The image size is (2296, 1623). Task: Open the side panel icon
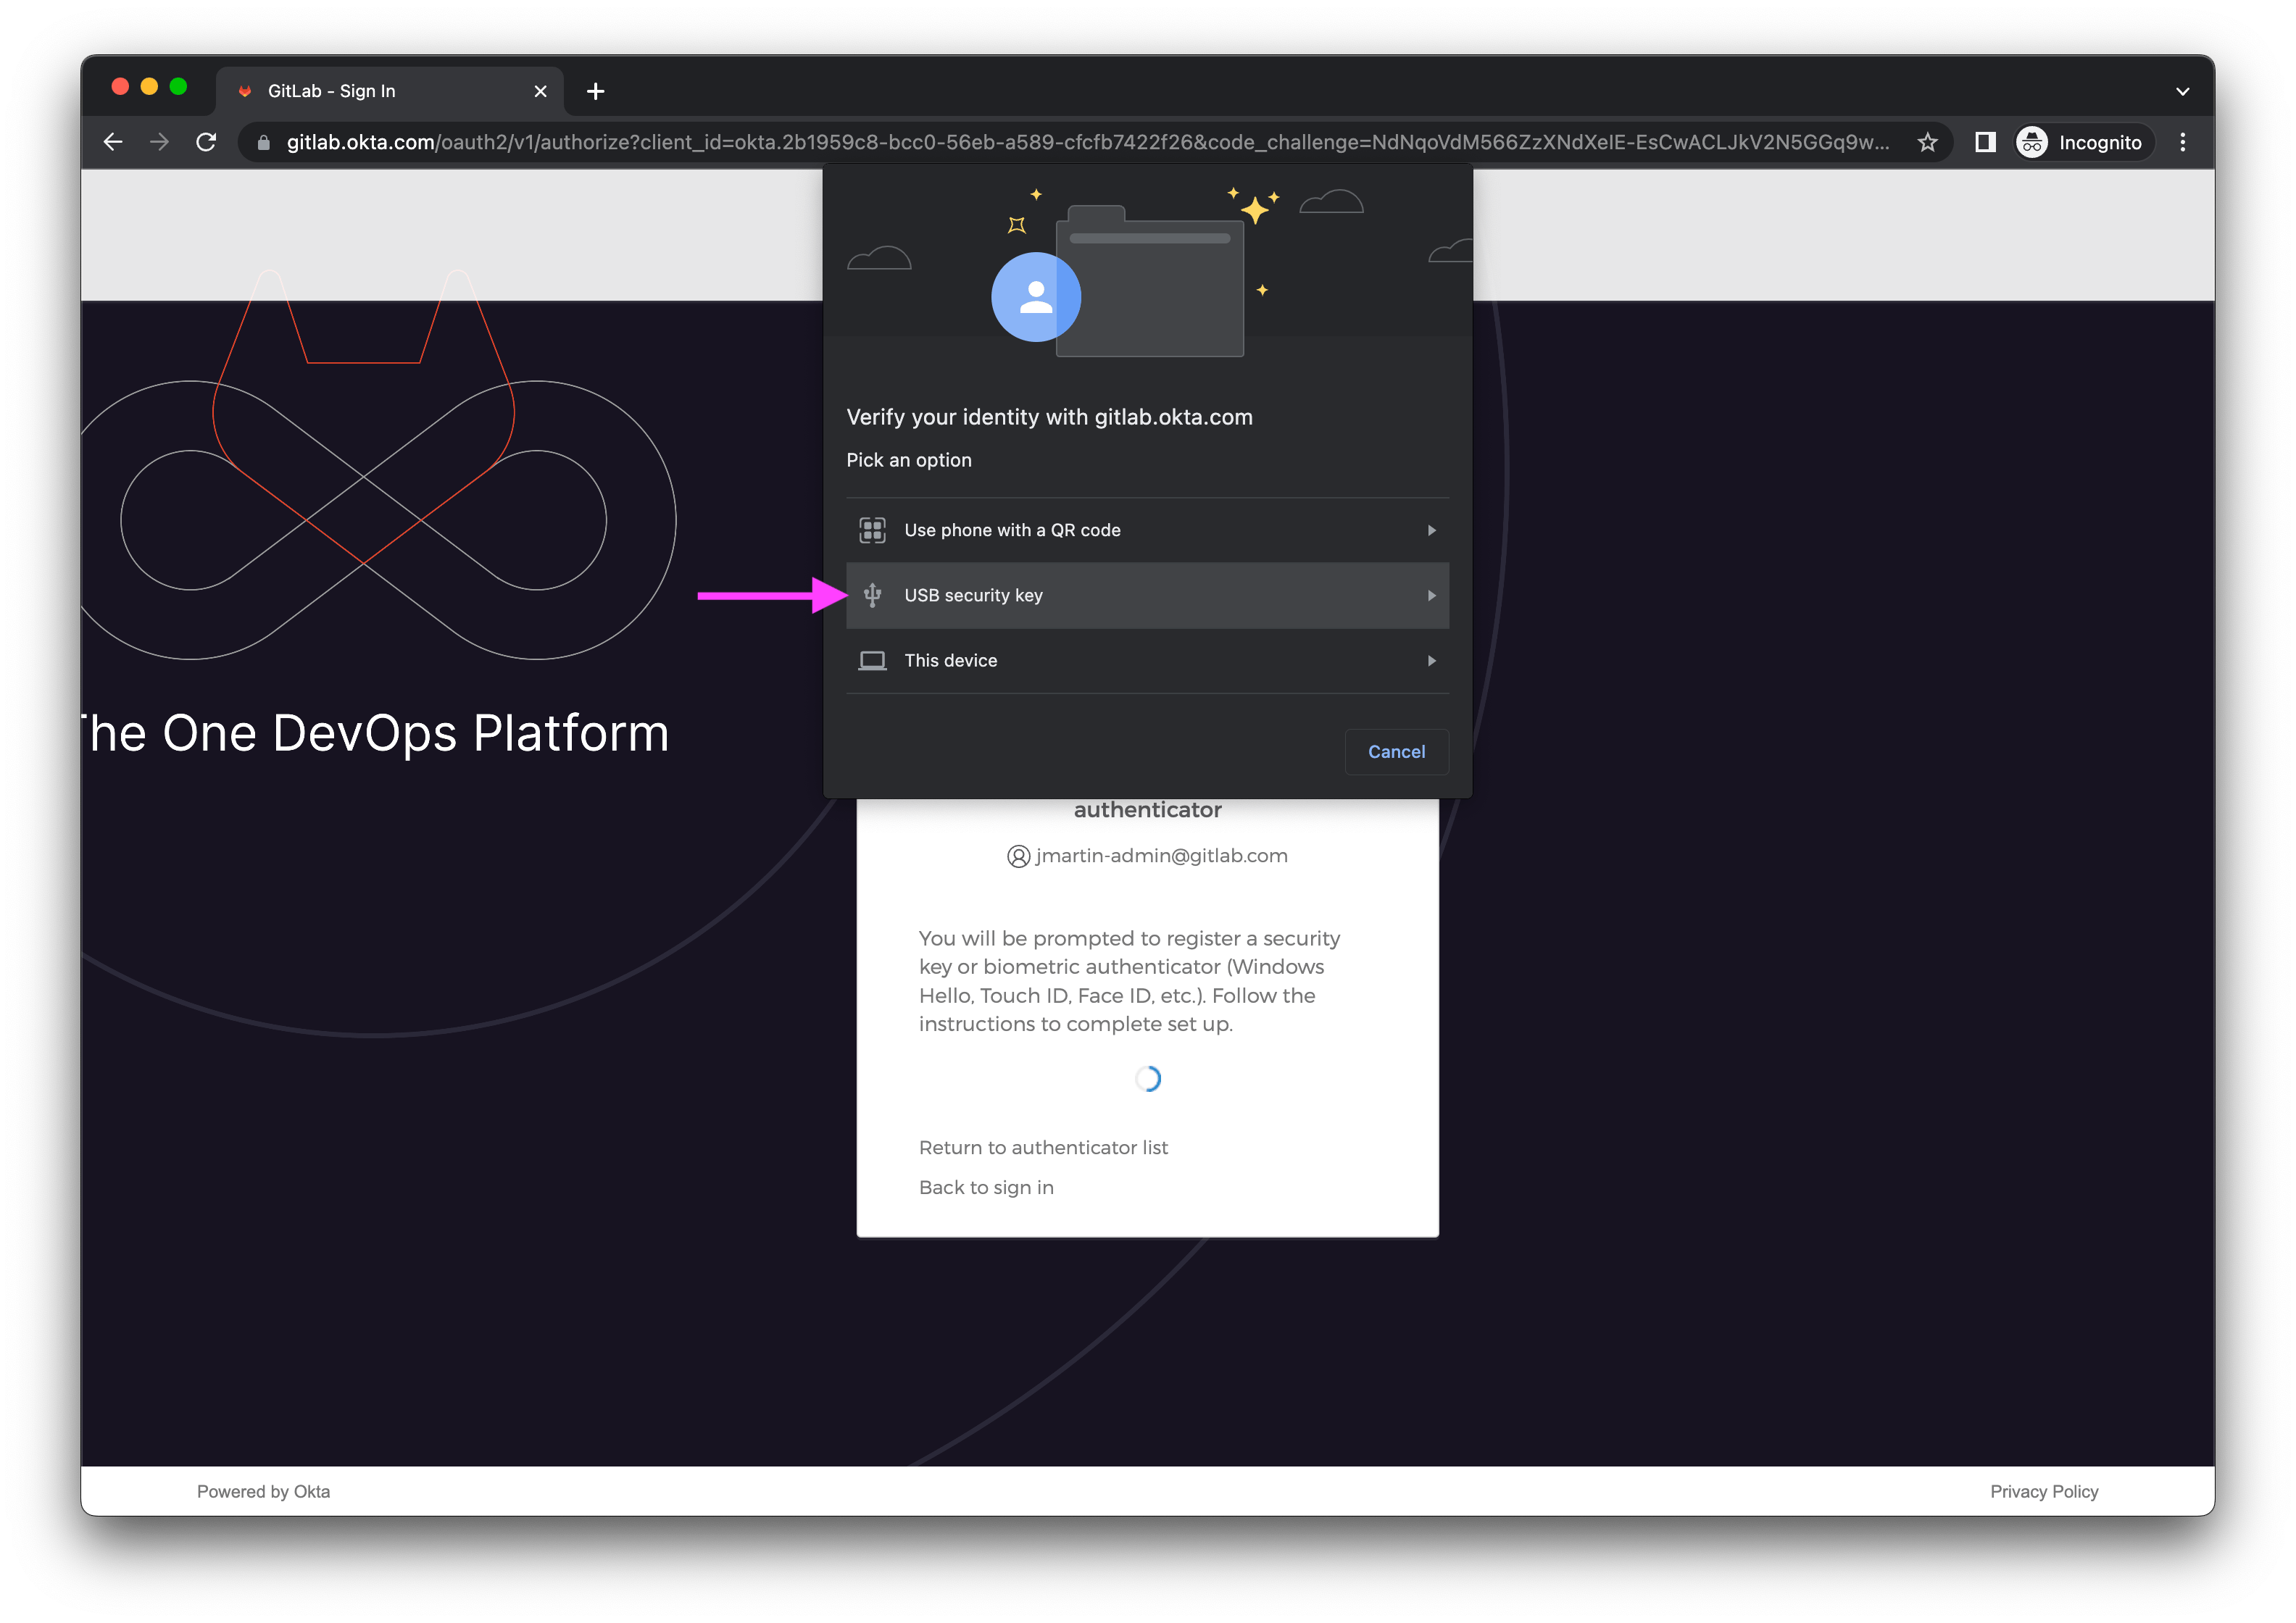point(1985,142)
